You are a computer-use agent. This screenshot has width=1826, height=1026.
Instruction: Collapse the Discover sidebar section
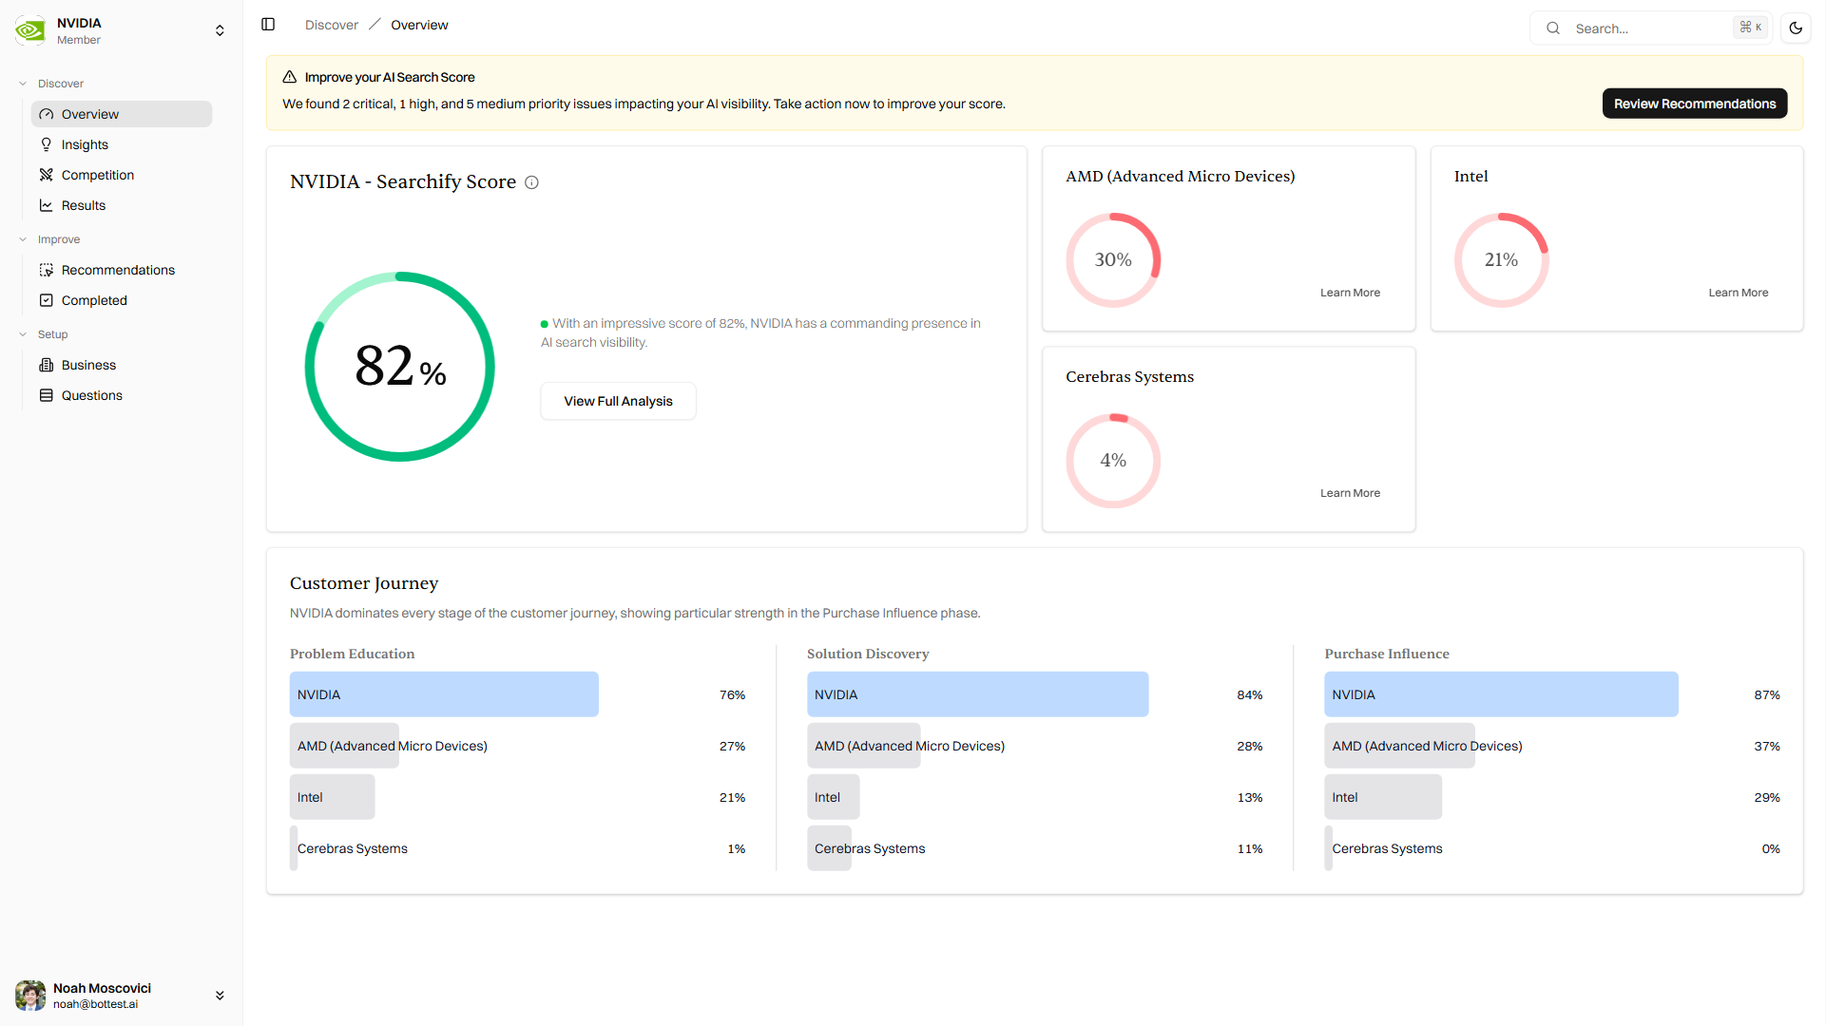(x=23, y=84)
